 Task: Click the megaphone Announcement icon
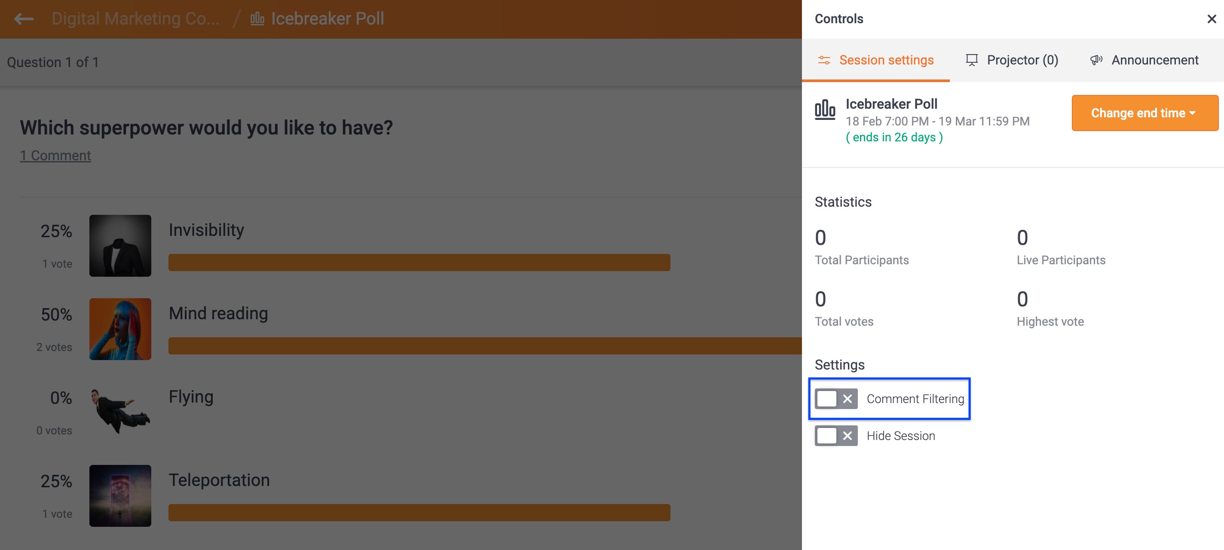[x=1097, y=60]
